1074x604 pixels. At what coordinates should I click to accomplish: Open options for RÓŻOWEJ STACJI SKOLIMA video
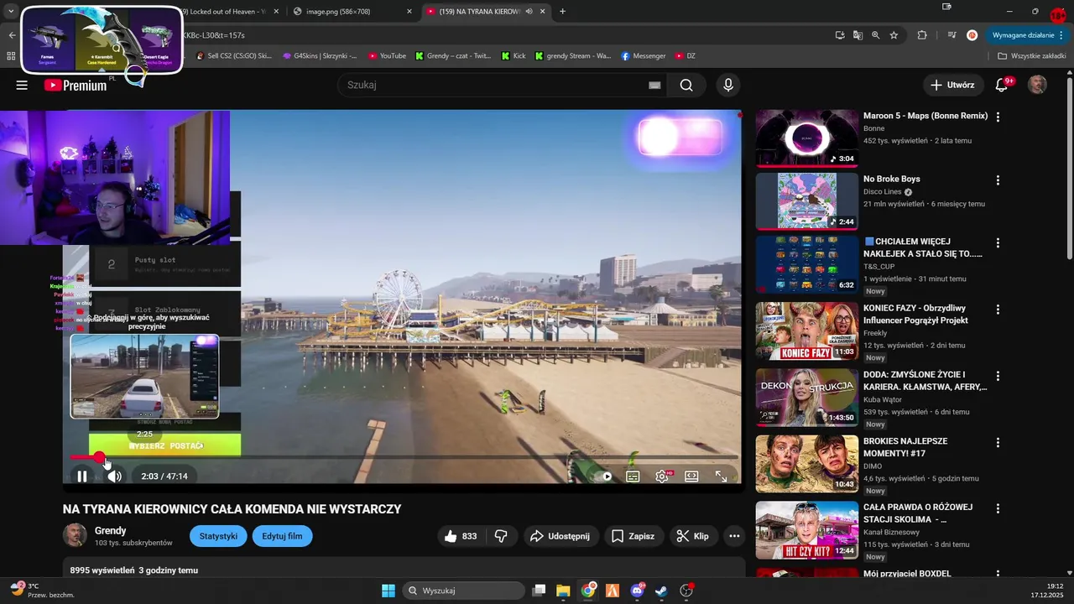998,508
